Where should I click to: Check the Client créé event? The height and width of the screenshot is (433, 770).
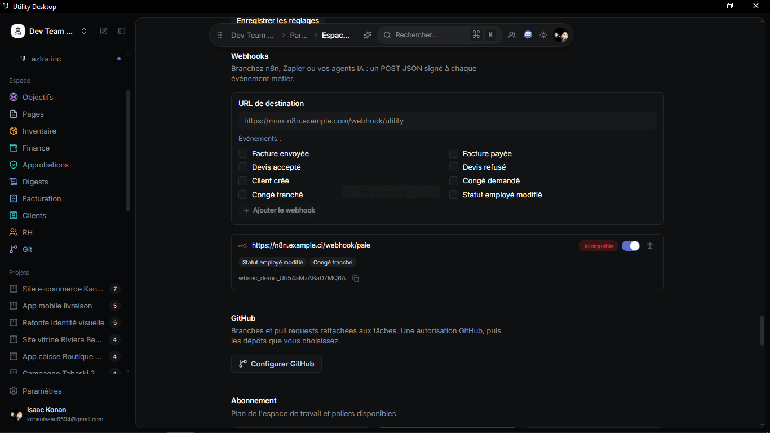coord(243,181)
